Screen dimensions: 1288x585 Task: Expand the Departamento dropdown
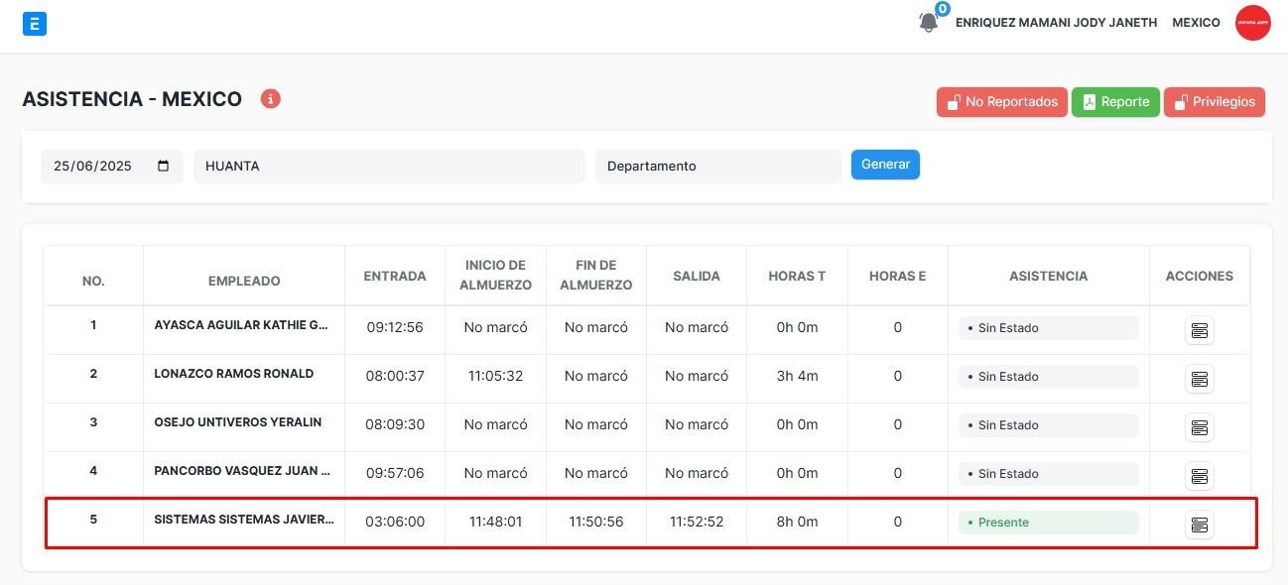(717, 167)
